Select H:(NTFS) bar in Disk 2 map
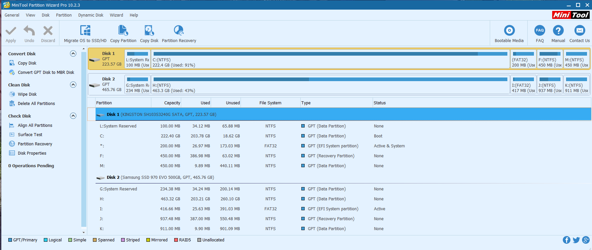The image size is (592, 250). 330,85
